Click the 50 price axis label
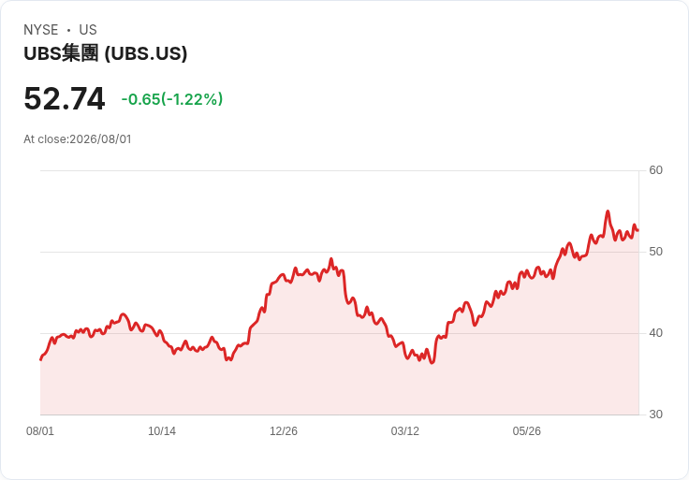This screenshot has height=480, width=689. click(x=655, y=252)
